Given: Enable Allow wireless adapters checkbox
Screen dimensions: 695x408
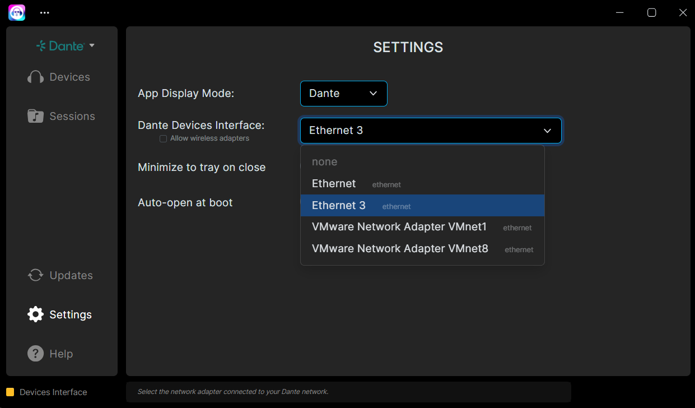Looking at the screenshot, I should coord(164,138).
